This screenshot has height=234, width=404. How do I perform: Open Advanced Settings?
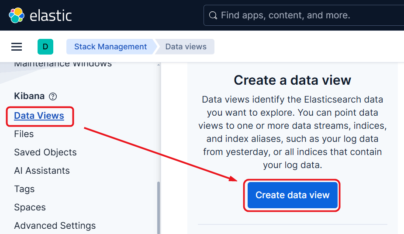55,226
